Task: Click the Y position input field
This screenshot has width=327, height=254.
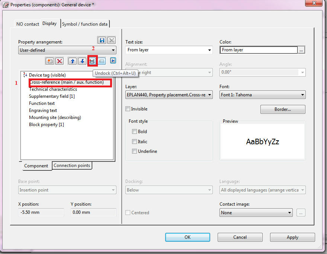Action: (x=93, y=212)
